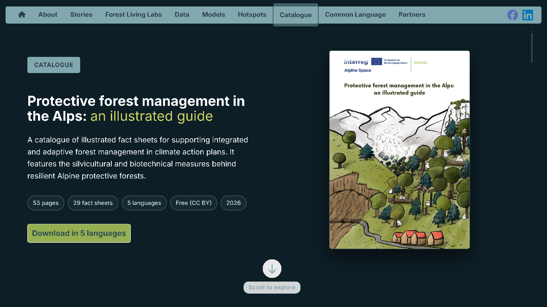The image size is (547, 307).
Task: Go to the Models page
Action: point(214,15)
